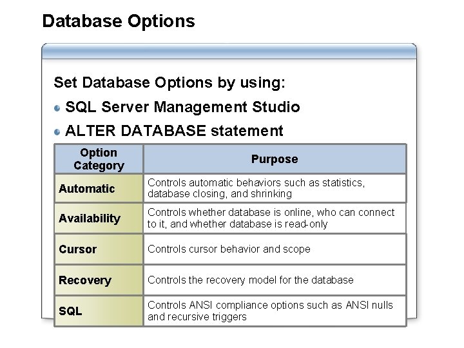
Task: Click the ALTER DATABASE statement text
Action: click(x=174, y=131)
